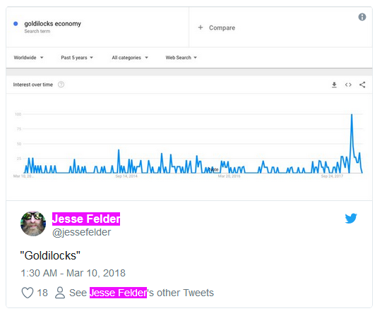Open the tweet timestamp Mar 10, 2018
The width and height of the screenshot is (382, 311).
(73, 273)
